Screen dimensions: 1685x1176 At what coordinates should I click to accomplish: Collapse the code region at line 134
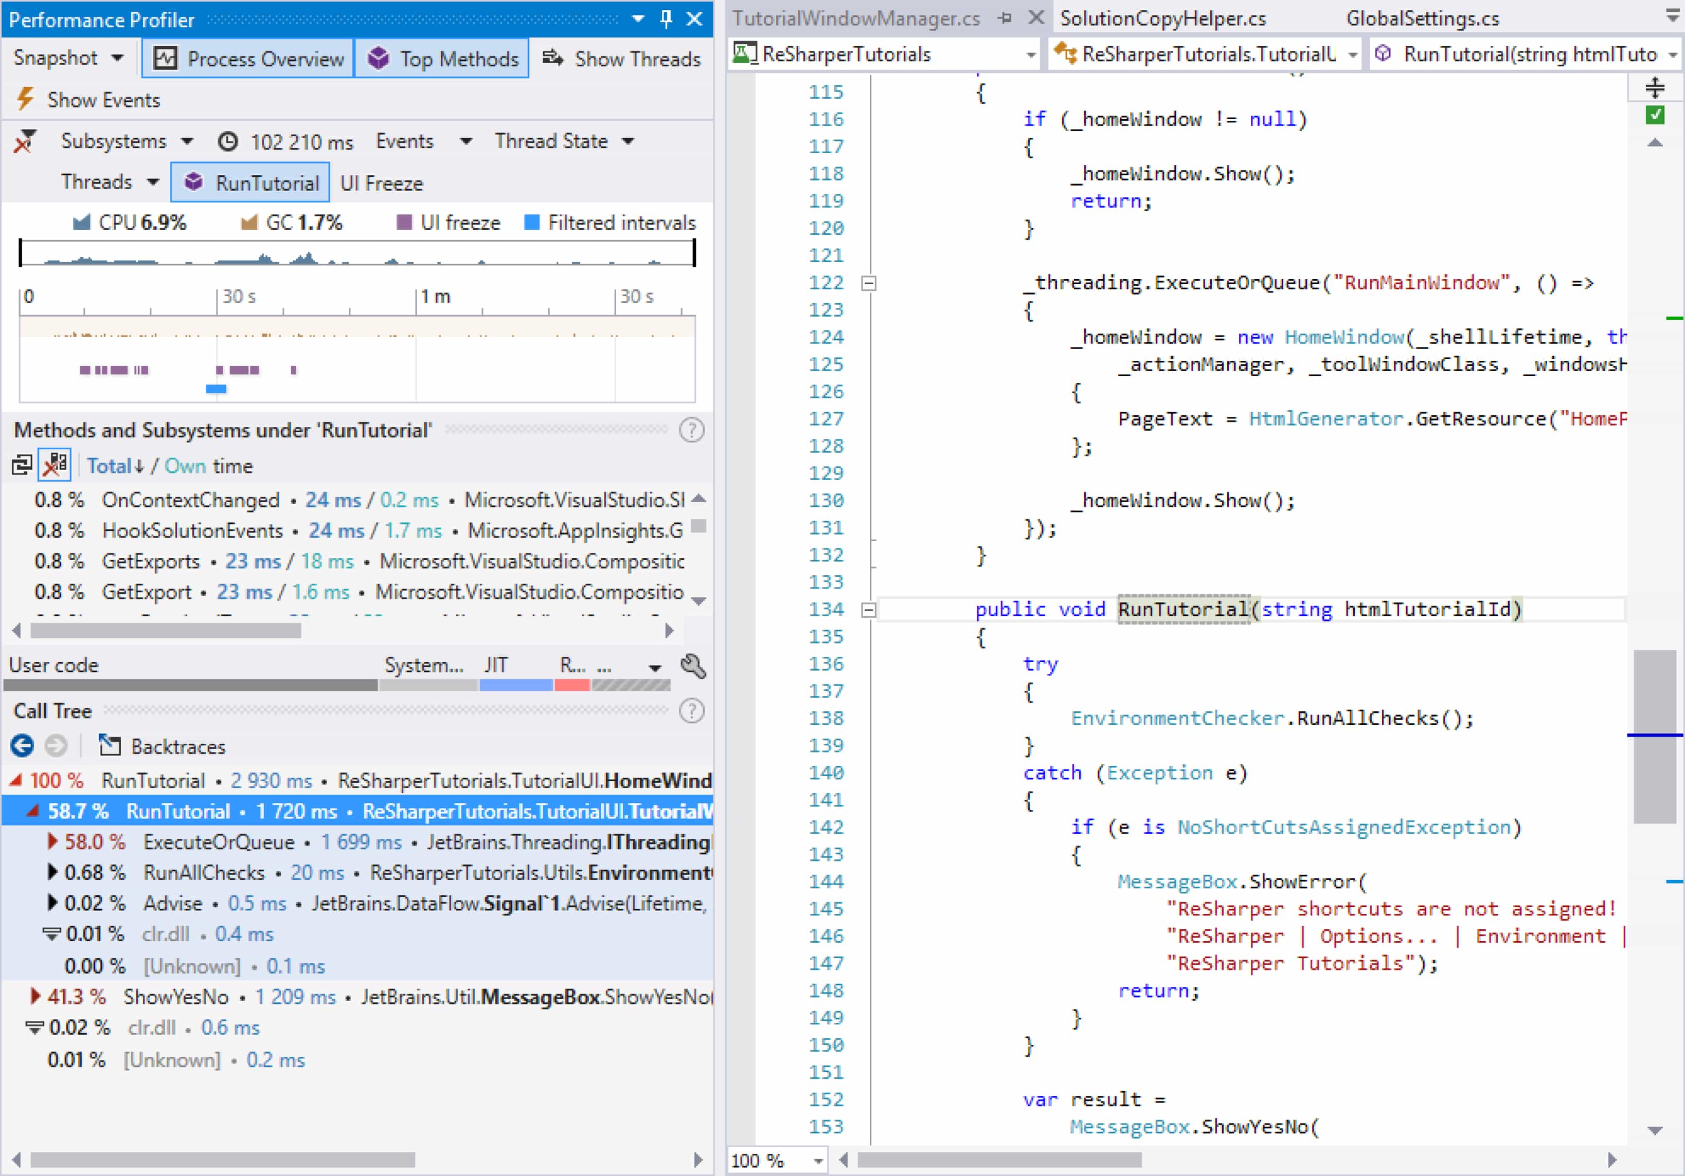point(868,609)
